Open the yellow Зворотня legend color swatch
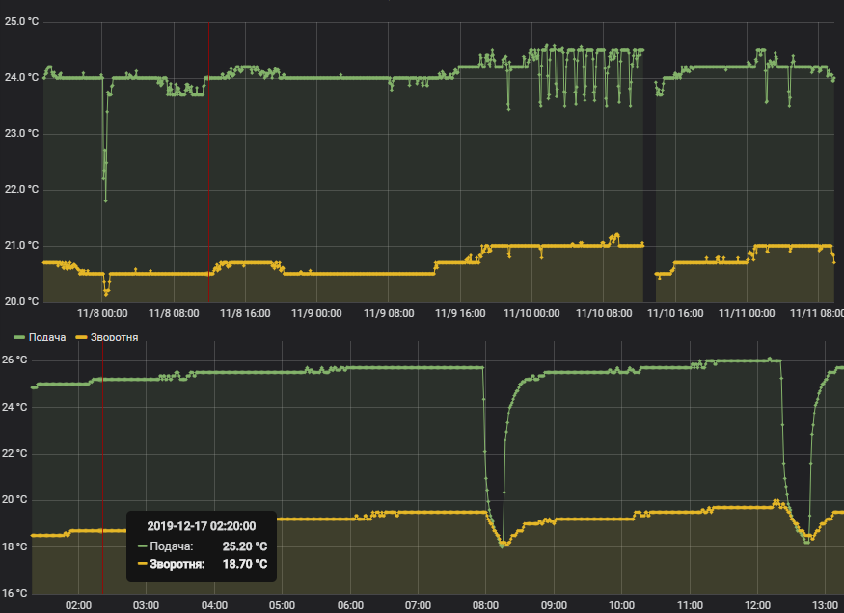Screen dimensions: 844x613 tap(81, 337)
